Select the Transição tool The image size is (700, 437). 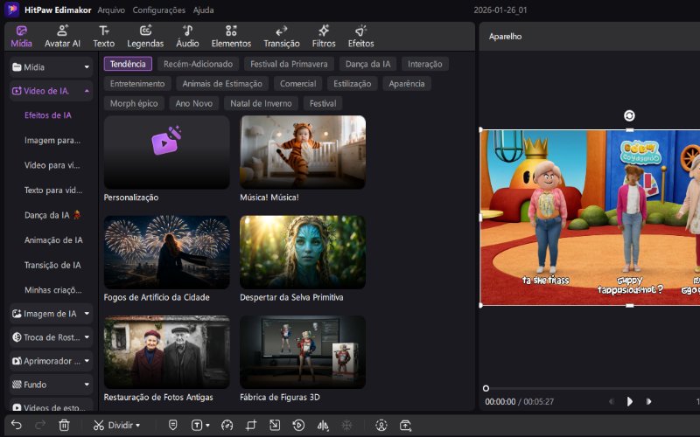[281, 36]
